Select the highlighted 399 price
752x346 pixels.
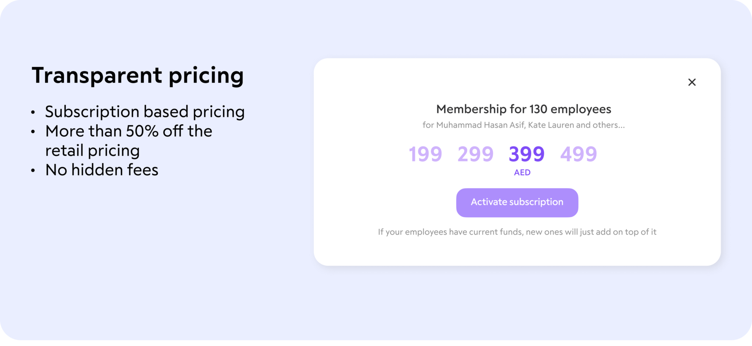pyautogui.click(x=526, y=154)
